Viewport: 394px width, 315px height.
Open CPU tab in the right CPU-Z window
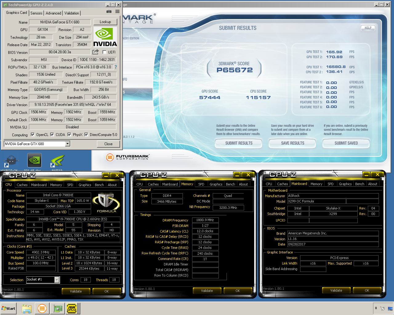click(269, 184)
